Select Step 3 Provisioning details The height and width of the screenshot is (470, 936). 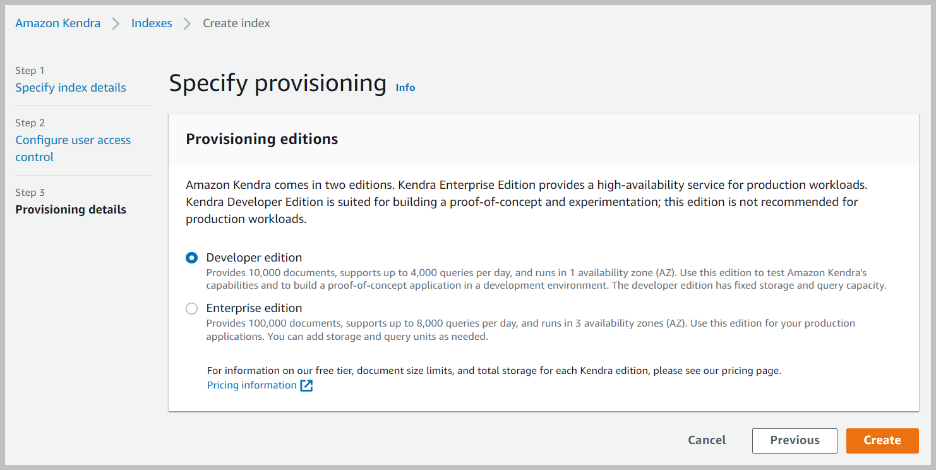71,209
